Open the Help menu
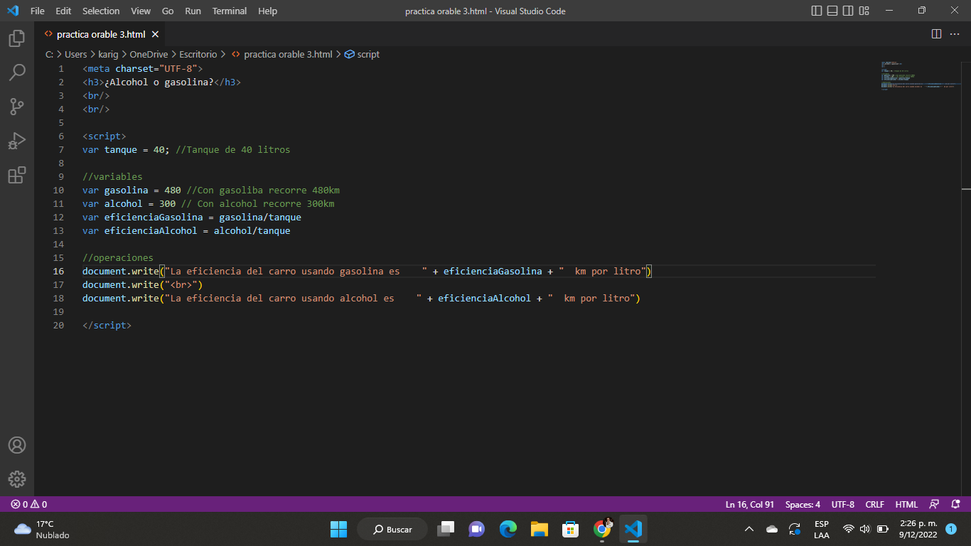The height and width of the screenshot is (546, 971). [267, 11]
